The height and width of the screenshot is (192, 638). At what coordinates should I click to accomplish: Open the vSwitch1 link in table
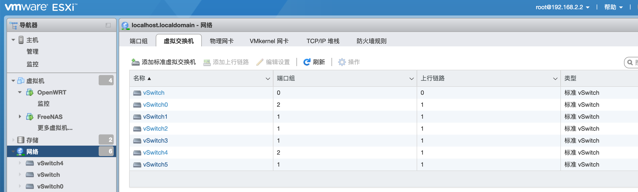click(155, 117)
